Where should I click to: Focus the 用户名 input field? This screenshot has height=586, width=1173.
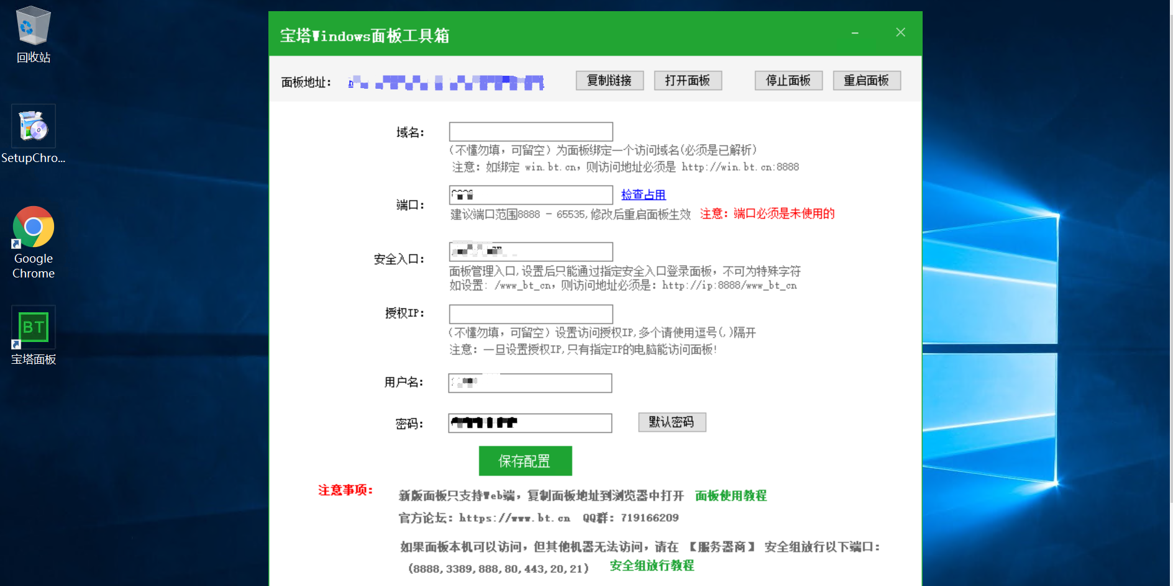tap(530, 383)
